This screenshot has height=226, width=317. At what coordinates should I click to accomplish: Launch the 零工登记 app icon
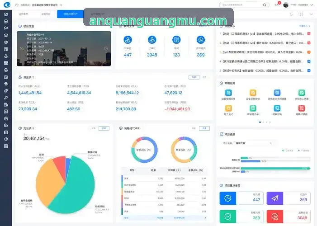(x=228, y=108)
